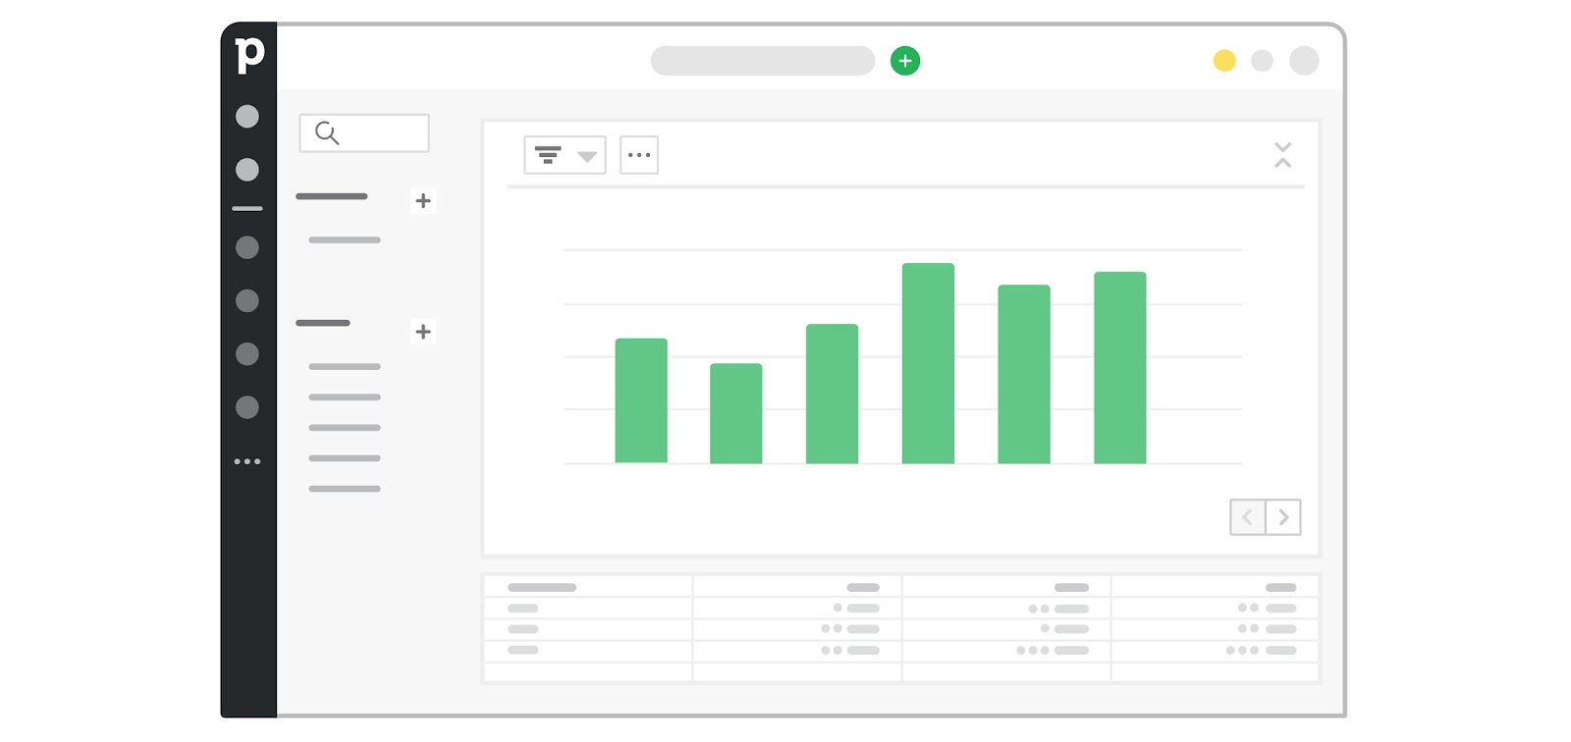
Task: Select the first item under the second sidebar section
Action: coord(345,367)
